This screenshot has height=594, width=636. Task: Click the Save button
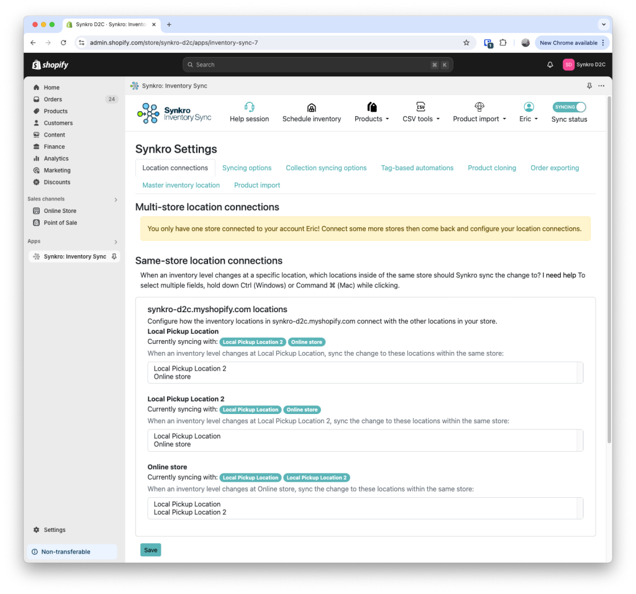pos(150,550)
